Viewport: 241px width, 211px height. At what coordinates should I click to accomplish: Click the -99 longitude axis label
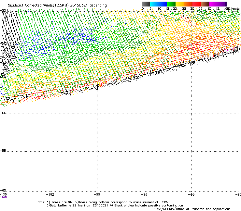coord(97,194)
